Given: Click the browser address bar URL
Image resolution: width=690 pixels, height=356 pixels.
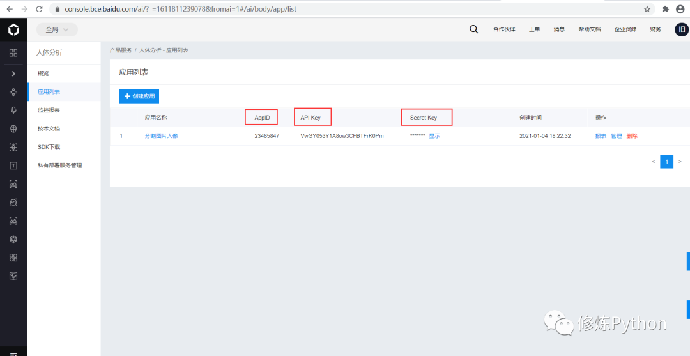Looking at the screenshot, I should (x=180, y=9).
